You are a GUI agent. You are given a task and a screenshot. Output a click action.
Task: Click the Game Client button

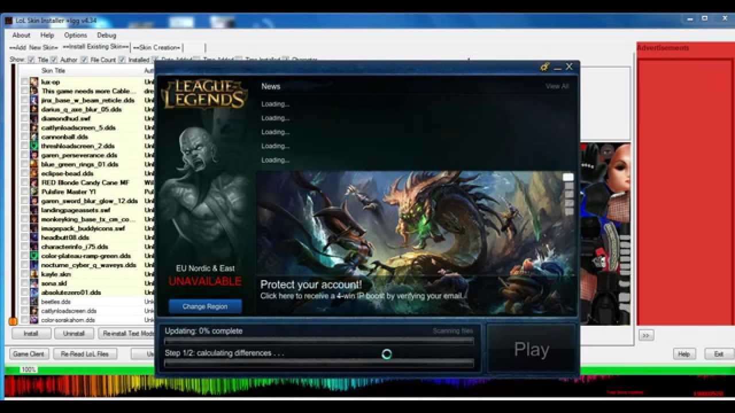[x=29, y=354]
